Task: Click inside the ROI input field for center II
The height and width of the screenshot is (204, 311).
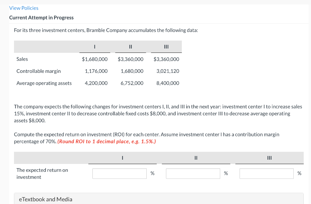Action: (193, 173)
